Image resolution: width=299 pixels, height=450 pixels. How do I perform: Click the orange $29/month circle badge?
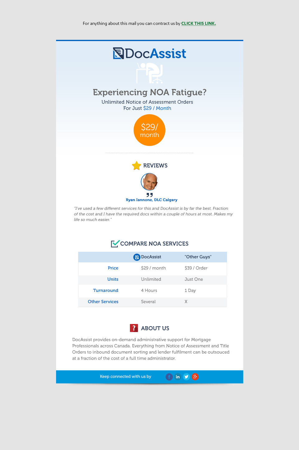point(149,130)
